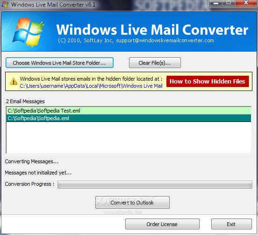Click the app icon in title bar

[x=5, y=5]
